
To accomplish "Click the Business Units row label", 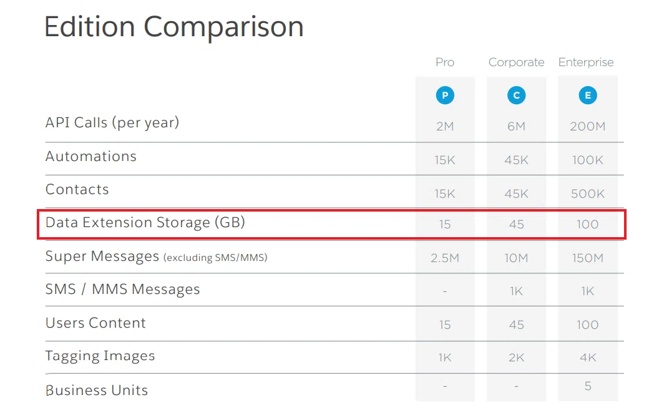I will pyautogui.click(x=97, y=390).
